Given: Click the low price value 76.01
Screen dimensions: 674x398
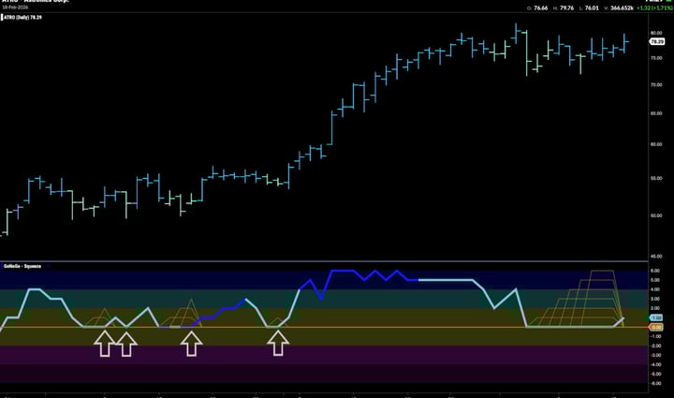Looking at the screenshot, I should (592, 8).
